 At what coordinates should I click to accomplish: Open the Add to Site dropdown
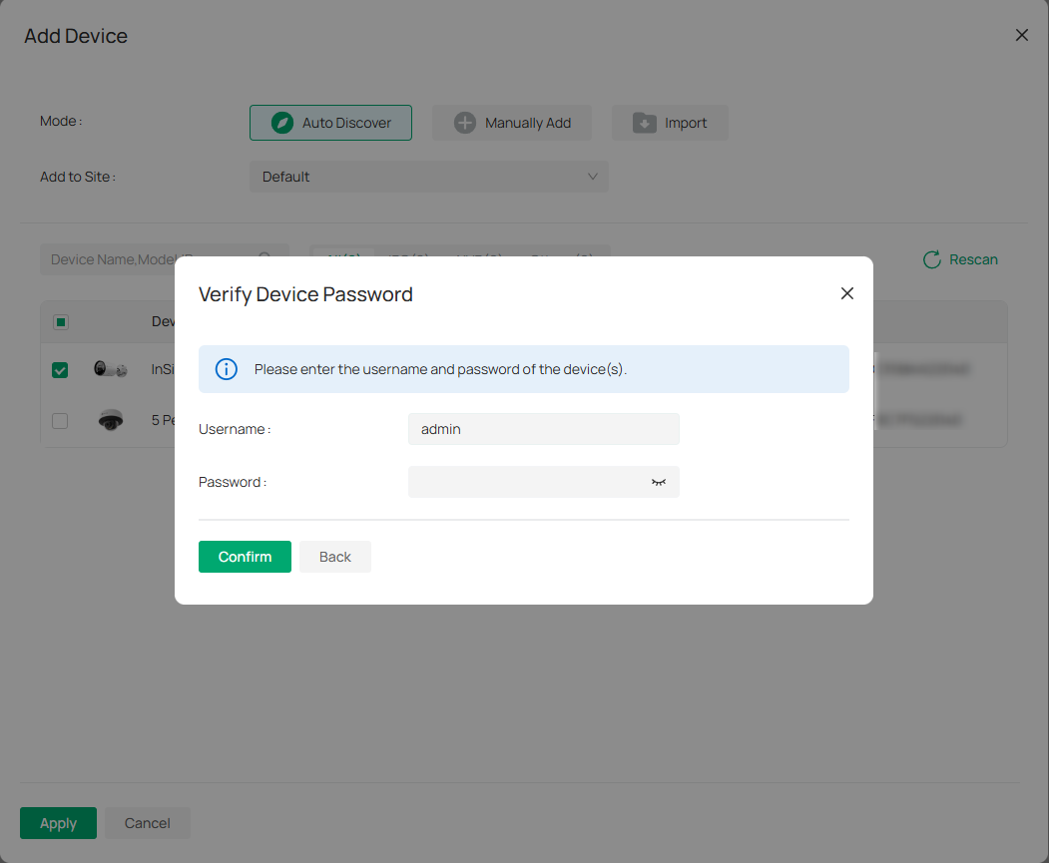click(x=429, y=177)
